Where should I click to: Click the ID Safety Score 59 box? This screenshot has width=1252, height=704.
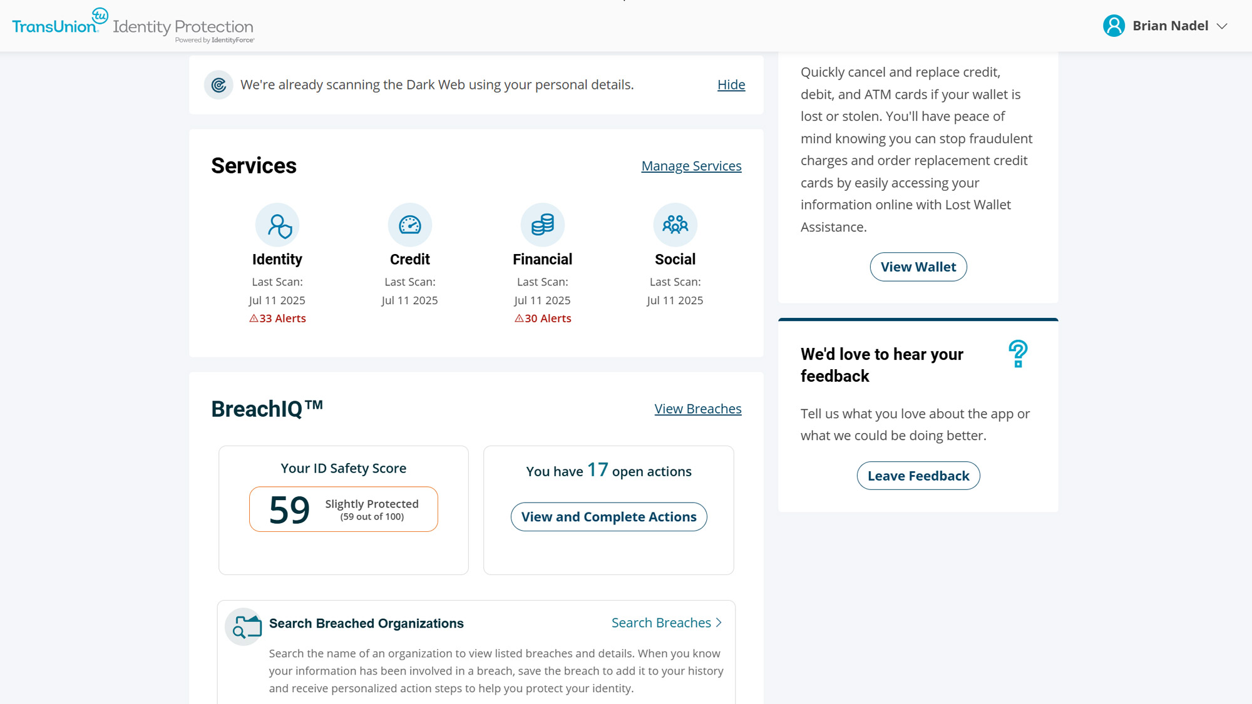point(343,509)
